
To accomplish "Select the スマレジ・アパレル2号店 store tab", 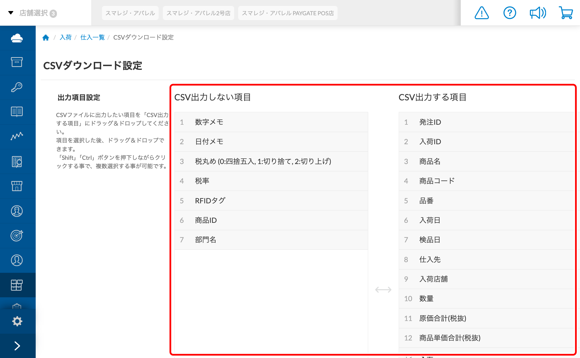I will pos(199,13).
